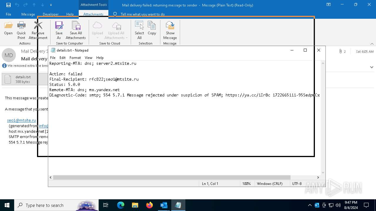Image resolution: width=376 pixels, height=211 pixels.
Task: Click Notepad vertical scroll down arrow
Action: tap(323, 173)
